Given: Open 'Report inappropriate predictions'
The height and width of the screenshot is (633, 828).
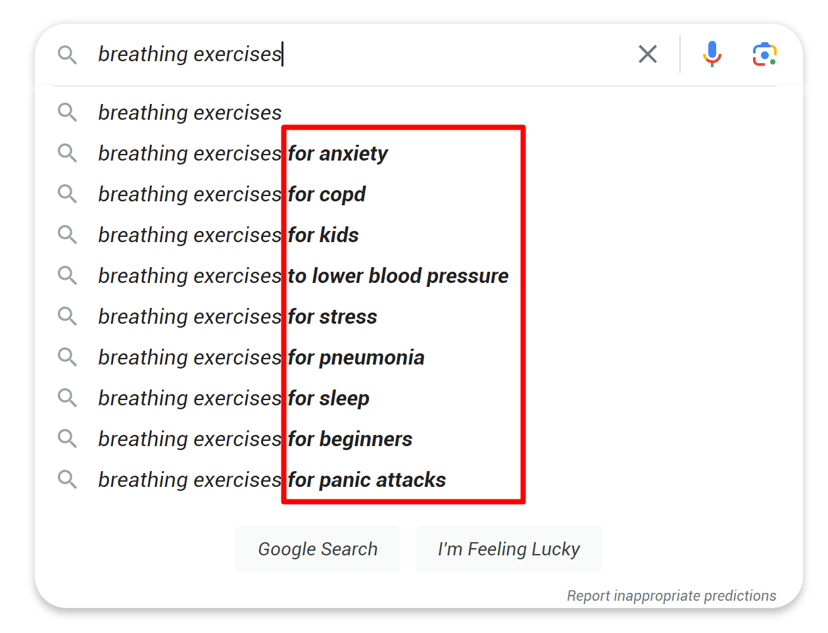Looking at the screenshot, I should point(671,595).
